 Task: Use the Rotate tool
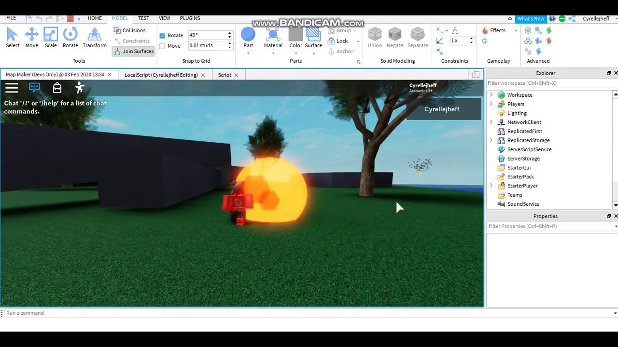(x=70, y=38)
